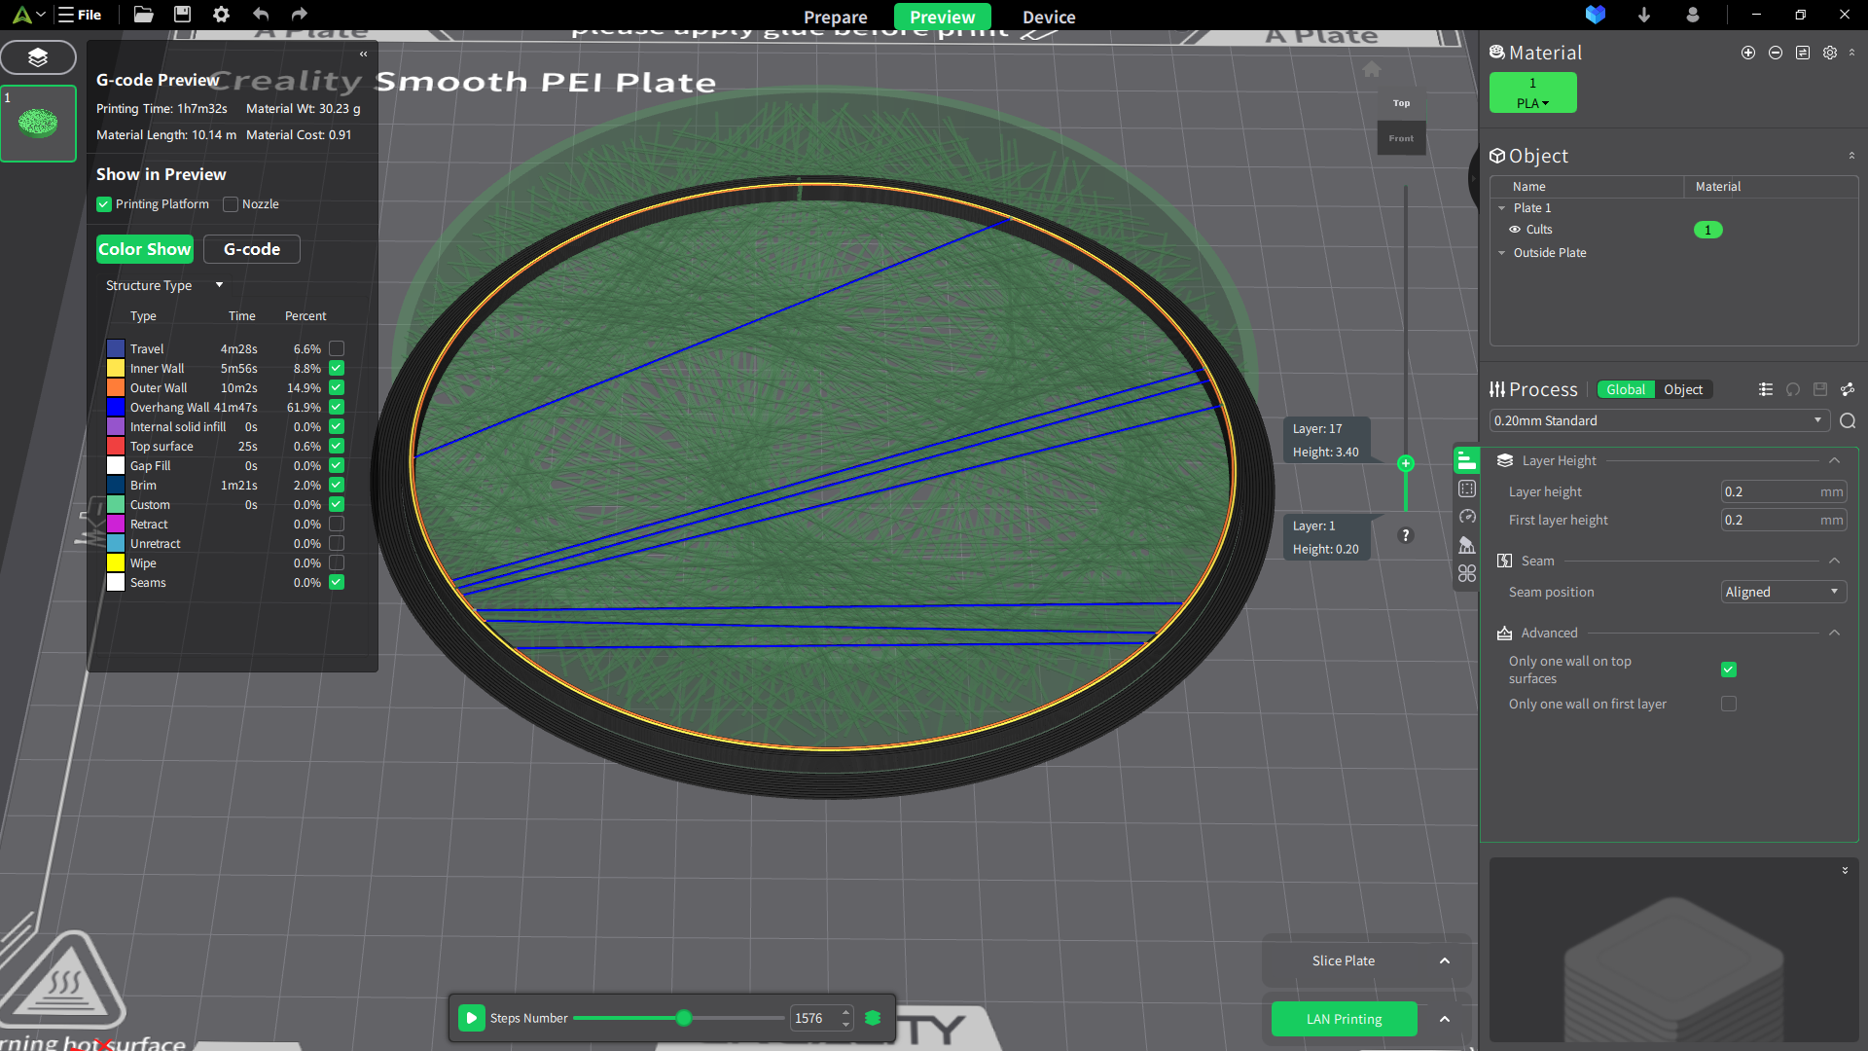The width and height of the screenshot is (1868, 1051).
Task: Click the question mark help icon by the layer slider
Action: pyautogui.click(x=1406, y=535)
